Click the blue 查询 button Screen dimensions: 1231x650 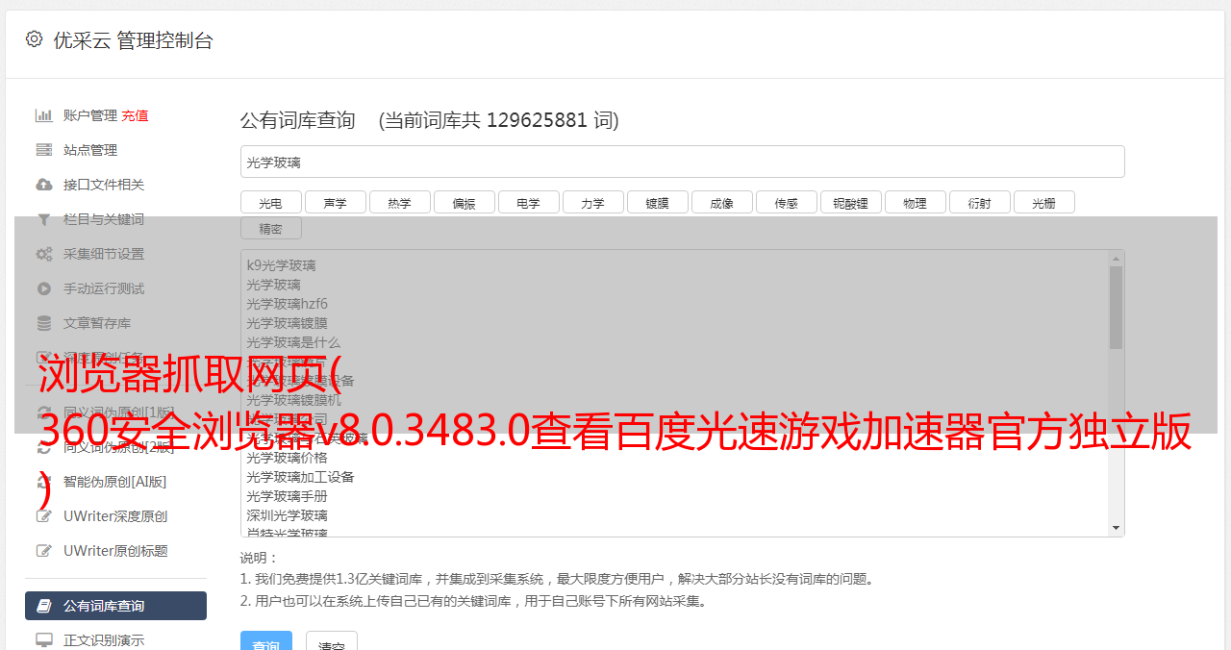(265, 642)
